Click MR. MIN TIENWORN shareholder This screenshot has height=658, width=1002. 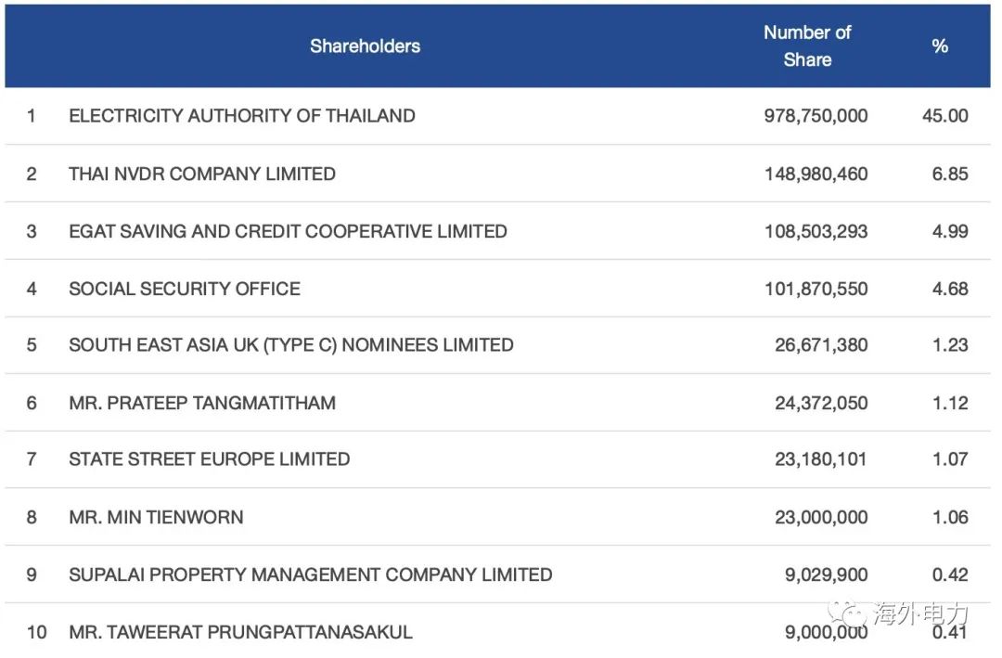click(156, 517)
